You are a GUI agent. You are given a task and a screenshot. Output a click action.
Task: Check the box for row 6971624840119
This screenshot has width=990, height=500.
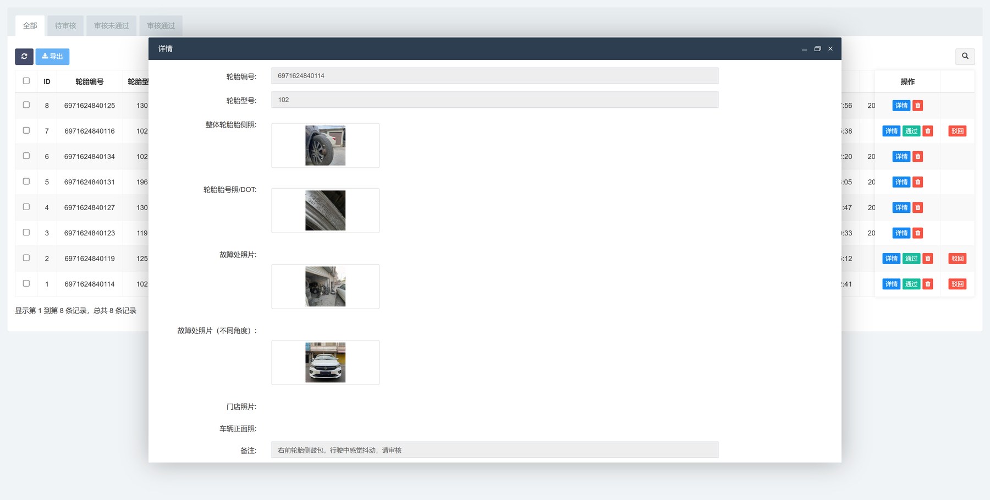(26, 257)
